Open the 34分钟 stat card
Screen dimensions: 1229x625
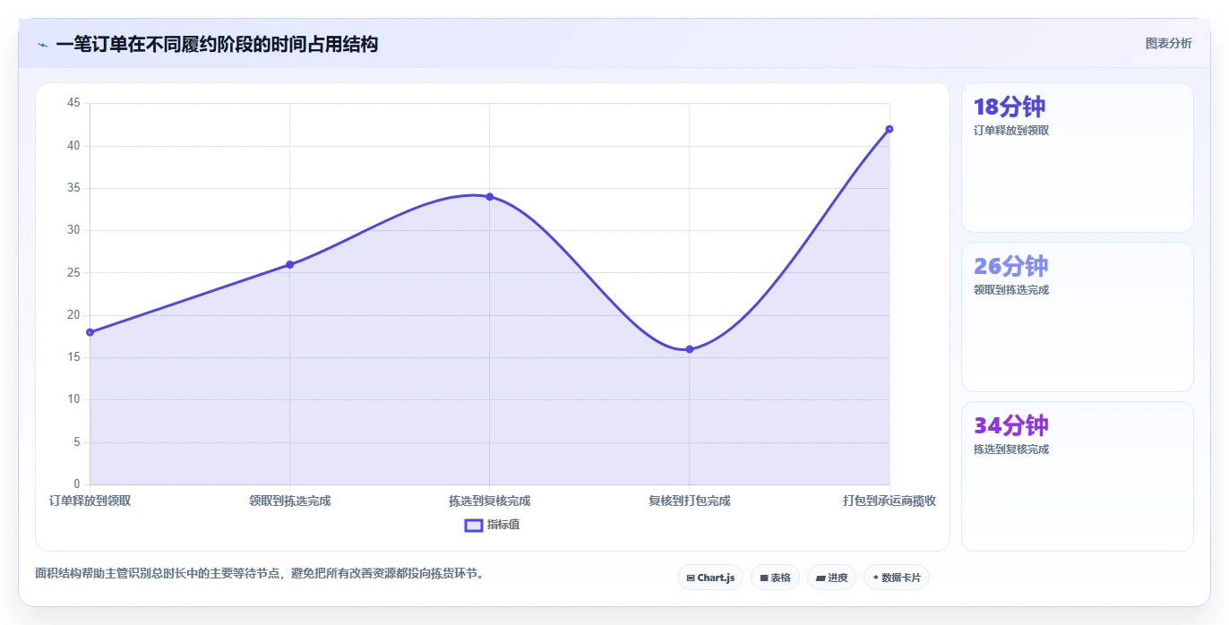coord(1078,476)
